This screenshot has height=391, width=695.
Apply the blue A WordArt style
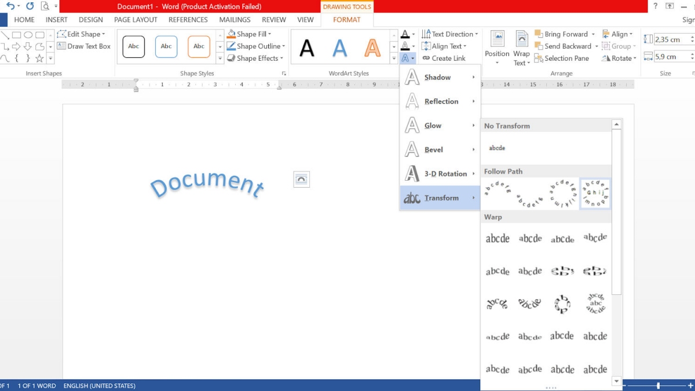coord(339,47)
